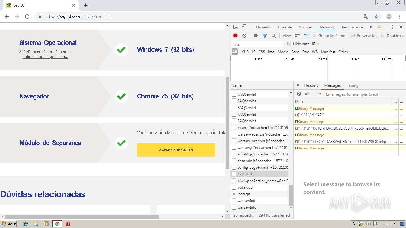Select the load.gif request
Viewport: 406px width, 228px height.
click(259, 194)
